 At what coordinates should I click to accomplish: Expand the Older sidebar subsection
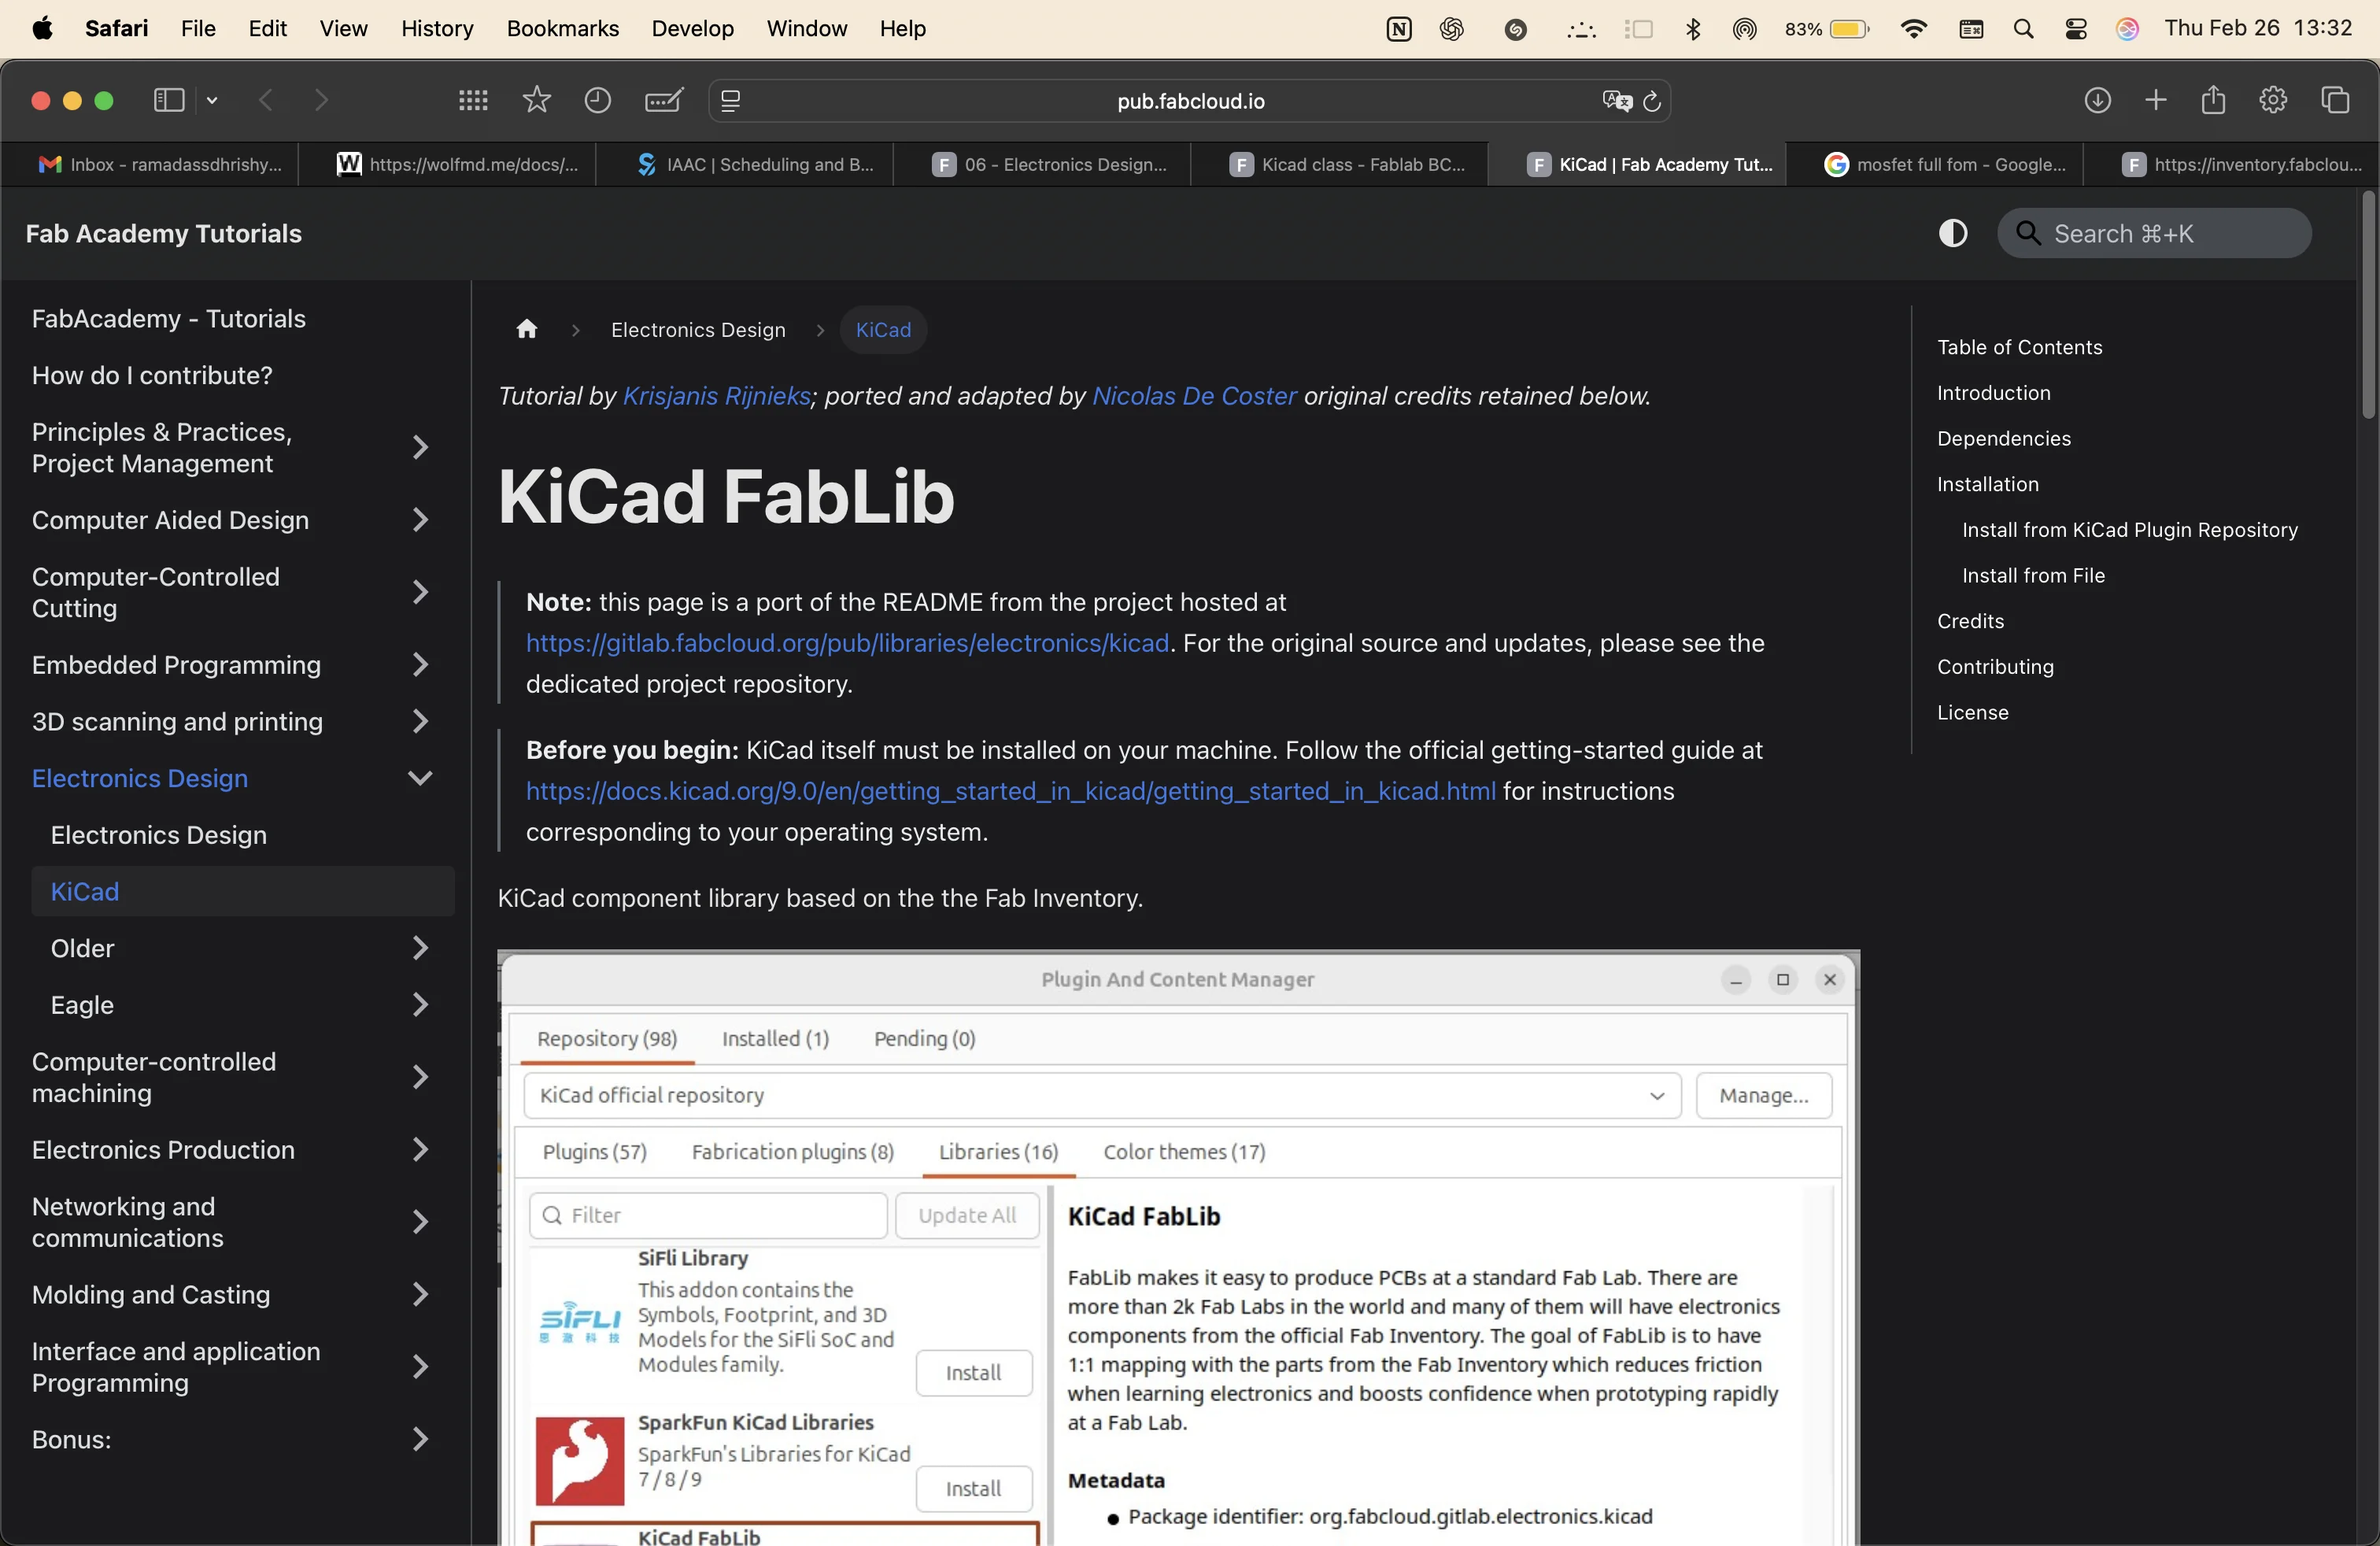coord(420,948)
